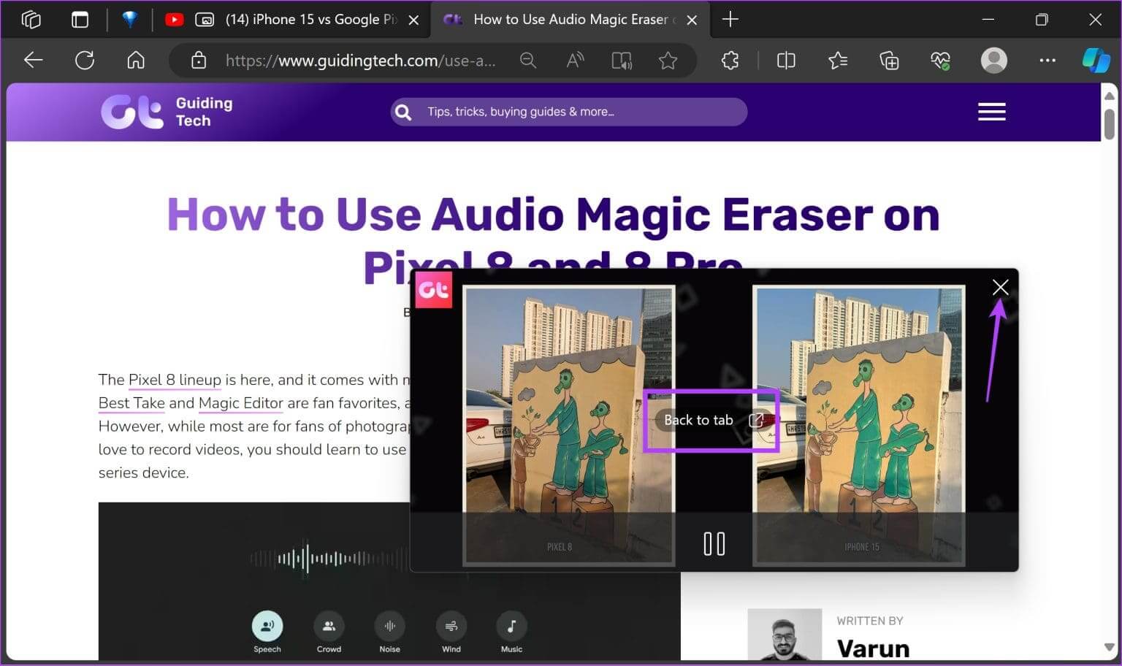Switch to the iPhone 15 vs Google Pixel tab
This screenshot has width=1122, height=666.
click(x=310, y=20)
